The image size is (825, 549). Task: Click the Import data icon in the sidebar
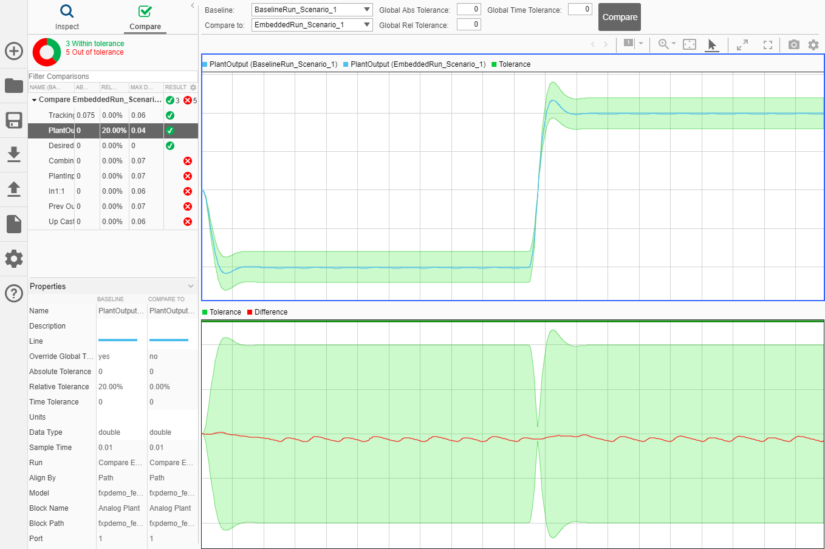13,154
